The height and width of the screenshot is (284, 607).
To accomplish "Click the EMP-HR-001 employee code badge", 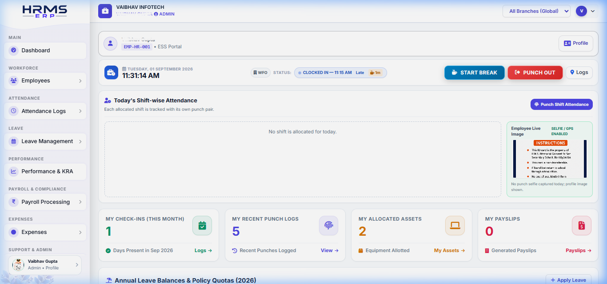I will tap(137, 47).
